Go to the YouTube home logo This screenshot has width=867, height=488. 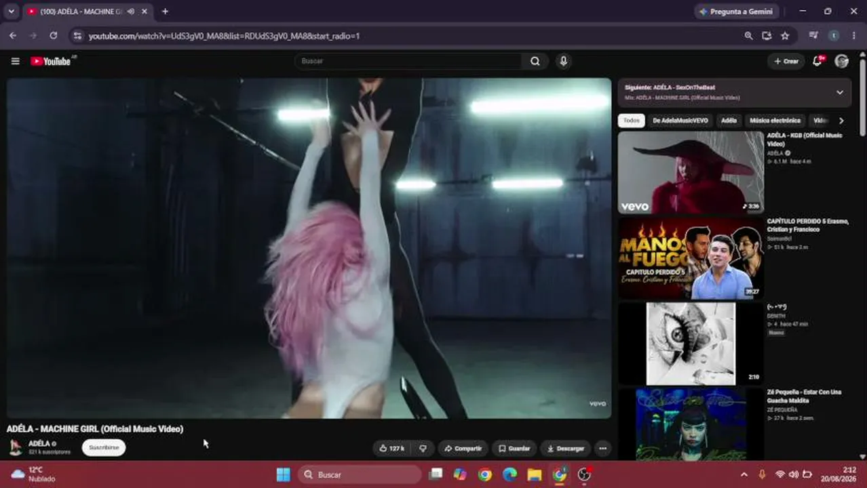[51, 61]
